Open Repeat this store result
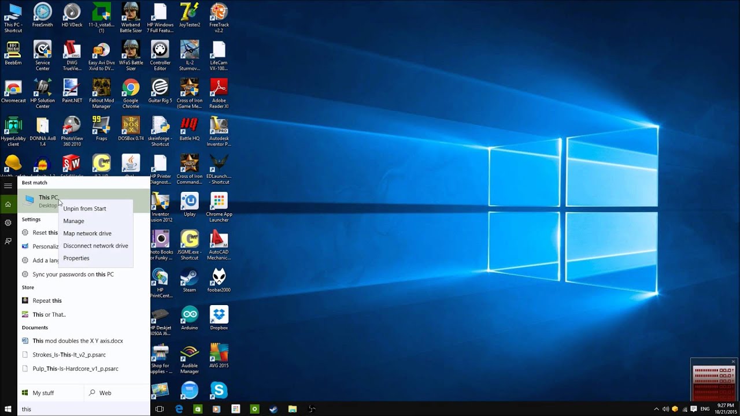Screen dimensions: 740x416 pos(84,300)
